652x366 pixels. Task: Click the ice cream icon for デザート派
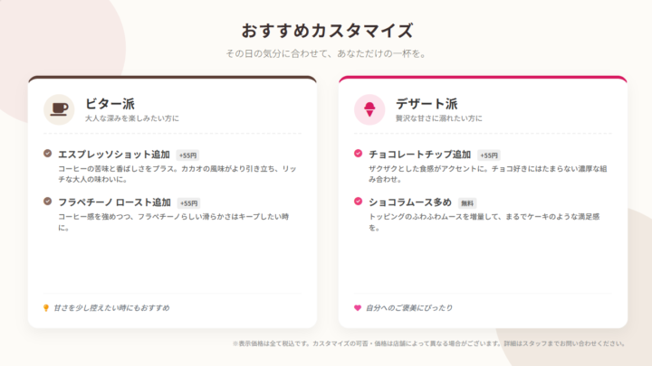point(369,109)
